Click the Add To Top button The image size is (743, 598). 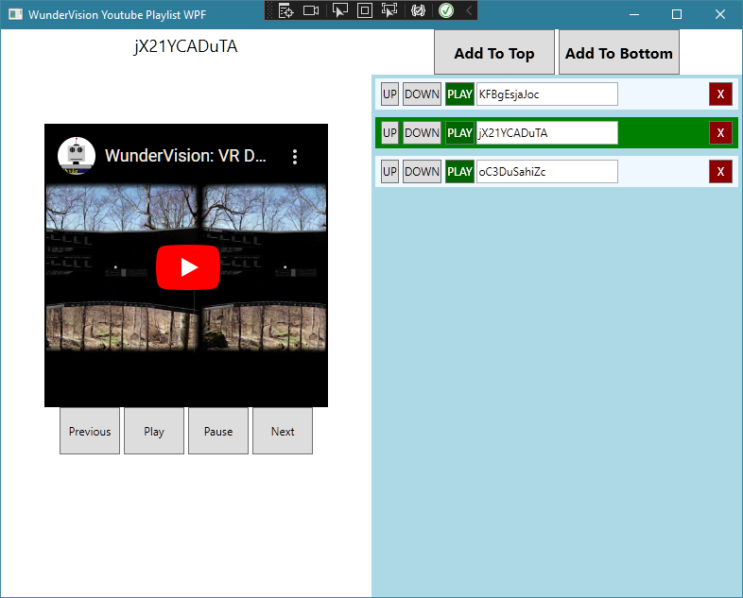tap(494, 52)
